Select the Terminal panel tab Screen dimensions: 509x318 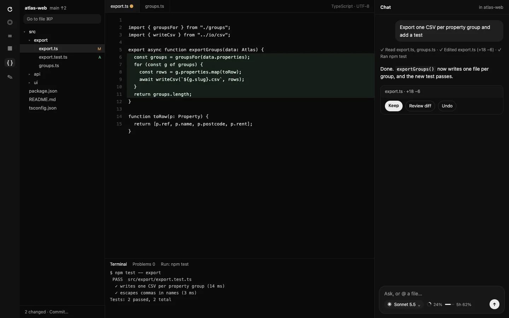tap(118, 264)
